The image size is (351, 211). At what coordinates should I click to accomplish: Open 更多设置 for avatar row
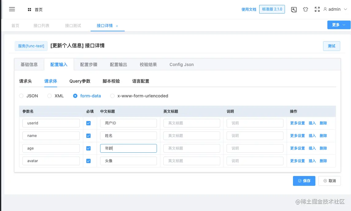[x=298, y=161]
